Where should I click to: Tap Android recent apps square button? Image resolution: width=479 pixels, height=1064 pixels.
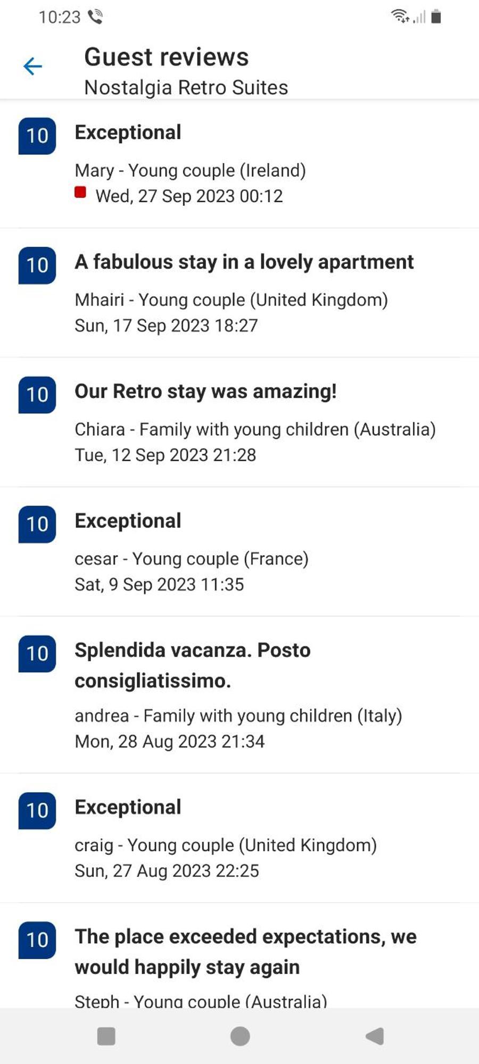(x=106, y=1036)
